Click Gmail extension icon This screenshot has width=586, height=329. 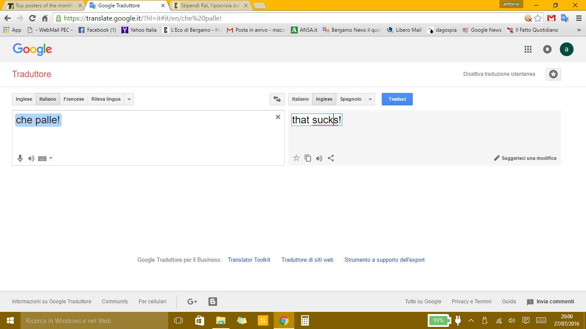pos(552,18)
